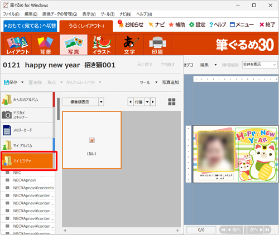Select デジカメ スキャナー camera source

pyautogui.click(x=27, y=115)
